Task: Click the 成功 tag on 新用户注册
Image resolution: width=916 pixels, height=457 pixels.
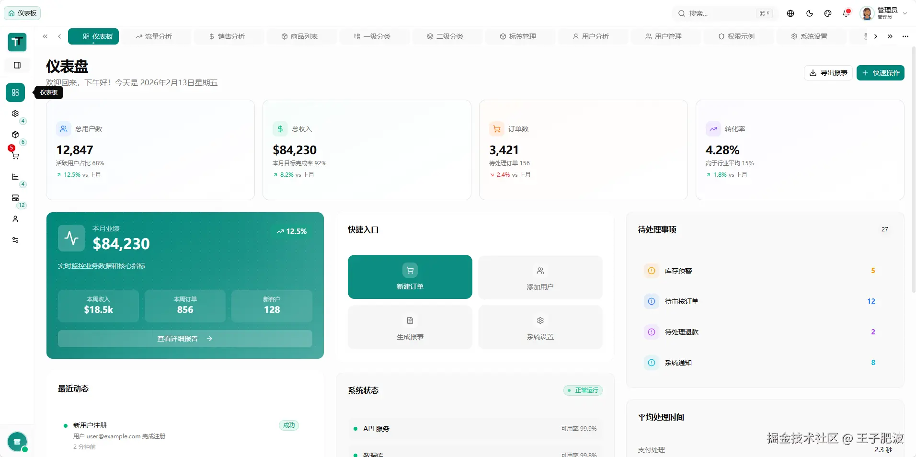Action: [289, 425]
